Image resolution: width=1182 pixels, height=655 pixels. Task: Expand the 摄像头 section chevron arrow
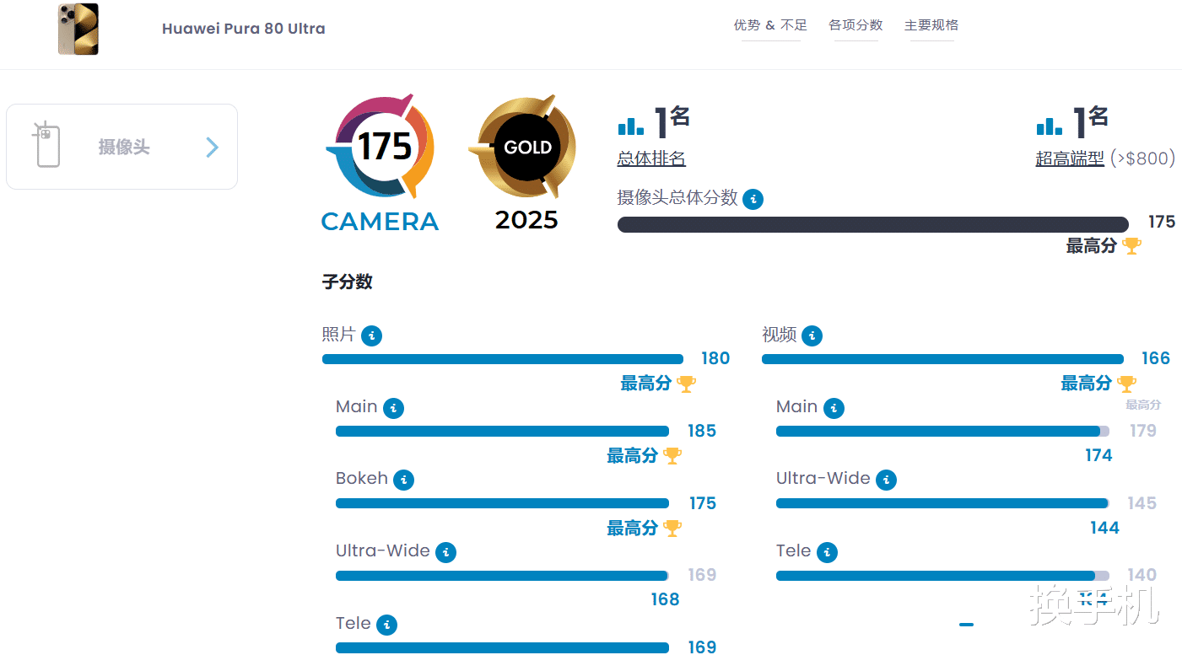[x=212, y=148]
